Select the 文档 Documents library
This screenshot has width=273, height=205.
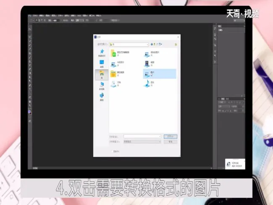[x=116, y=84]
